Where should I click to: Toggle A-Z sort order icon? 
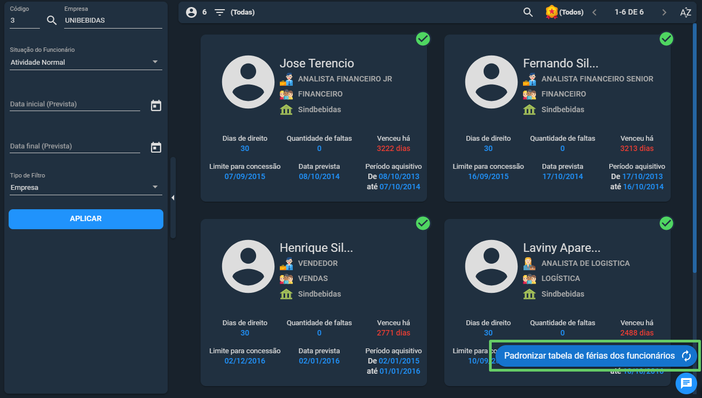(x=685, y=12)
